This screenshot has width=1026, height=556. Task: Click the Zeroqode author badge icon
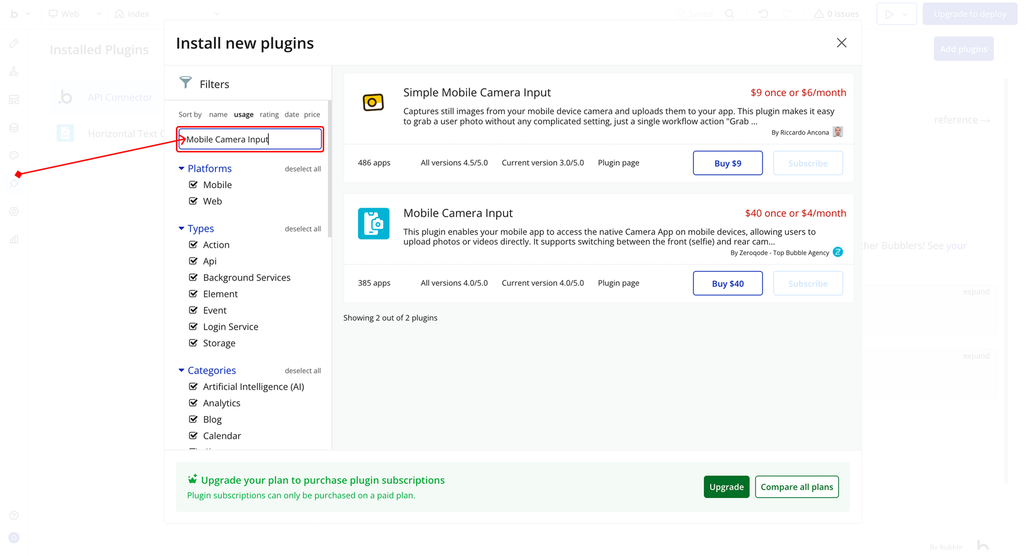pos(838,252)
